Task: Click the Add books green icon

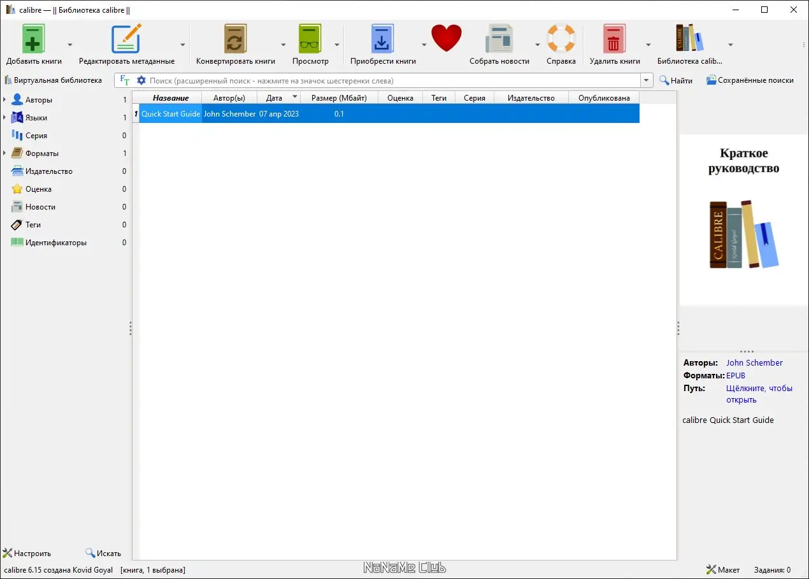Action: (x=34, y=38)
